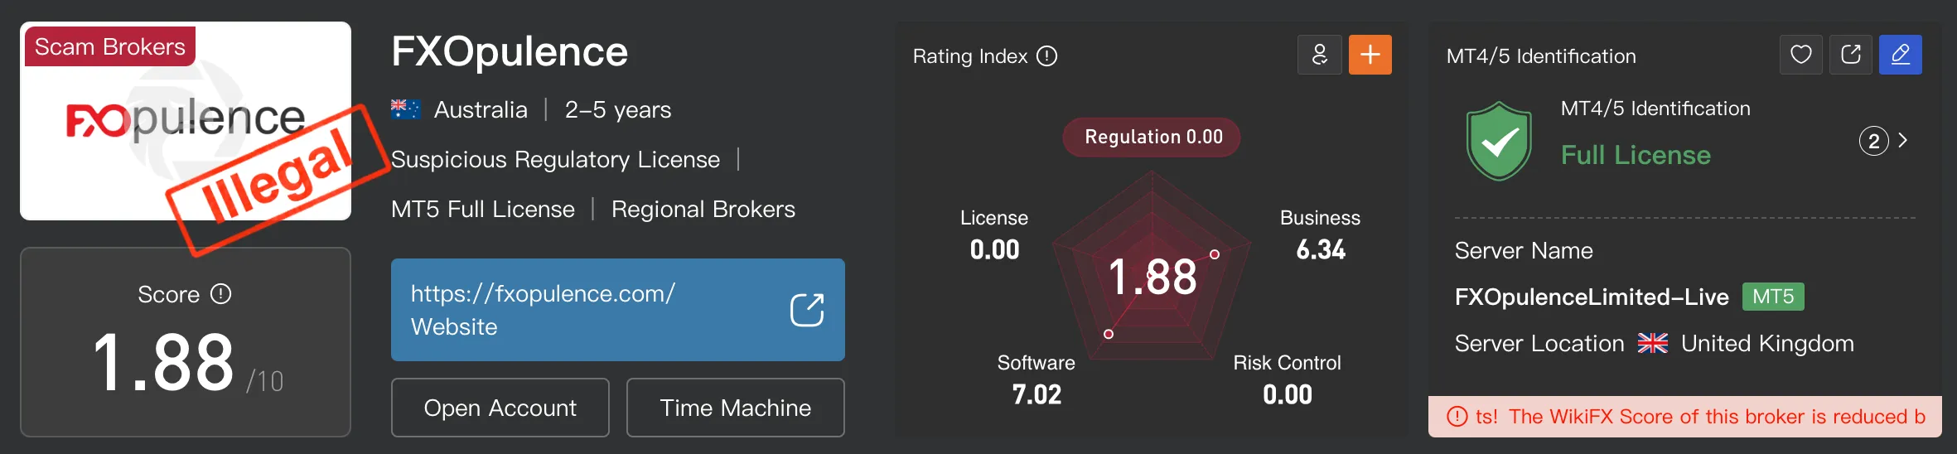This screenshot has height=454, width=1957.
Task: Click the share icon beside the heart
Action: pos(1850,55)
